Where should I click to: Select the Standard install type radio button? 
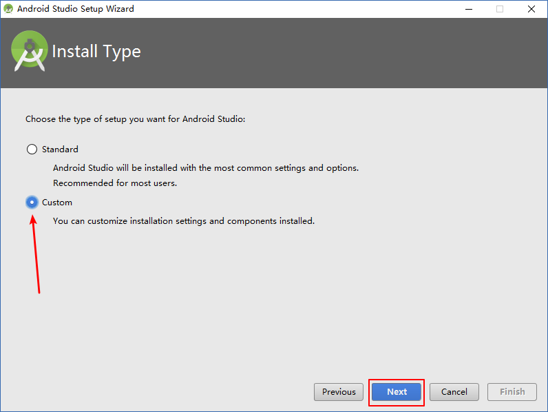pos(32,150)
